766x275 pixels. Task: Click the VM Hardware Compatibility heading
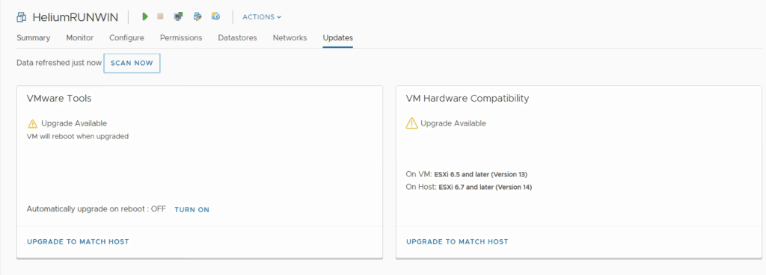tap(468, 98)
